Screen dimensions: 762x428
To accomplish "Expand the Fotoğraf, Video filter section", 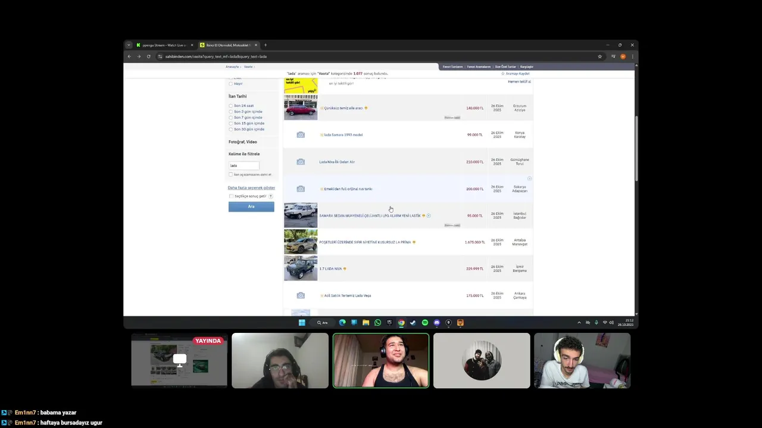I will pos(243,142).
